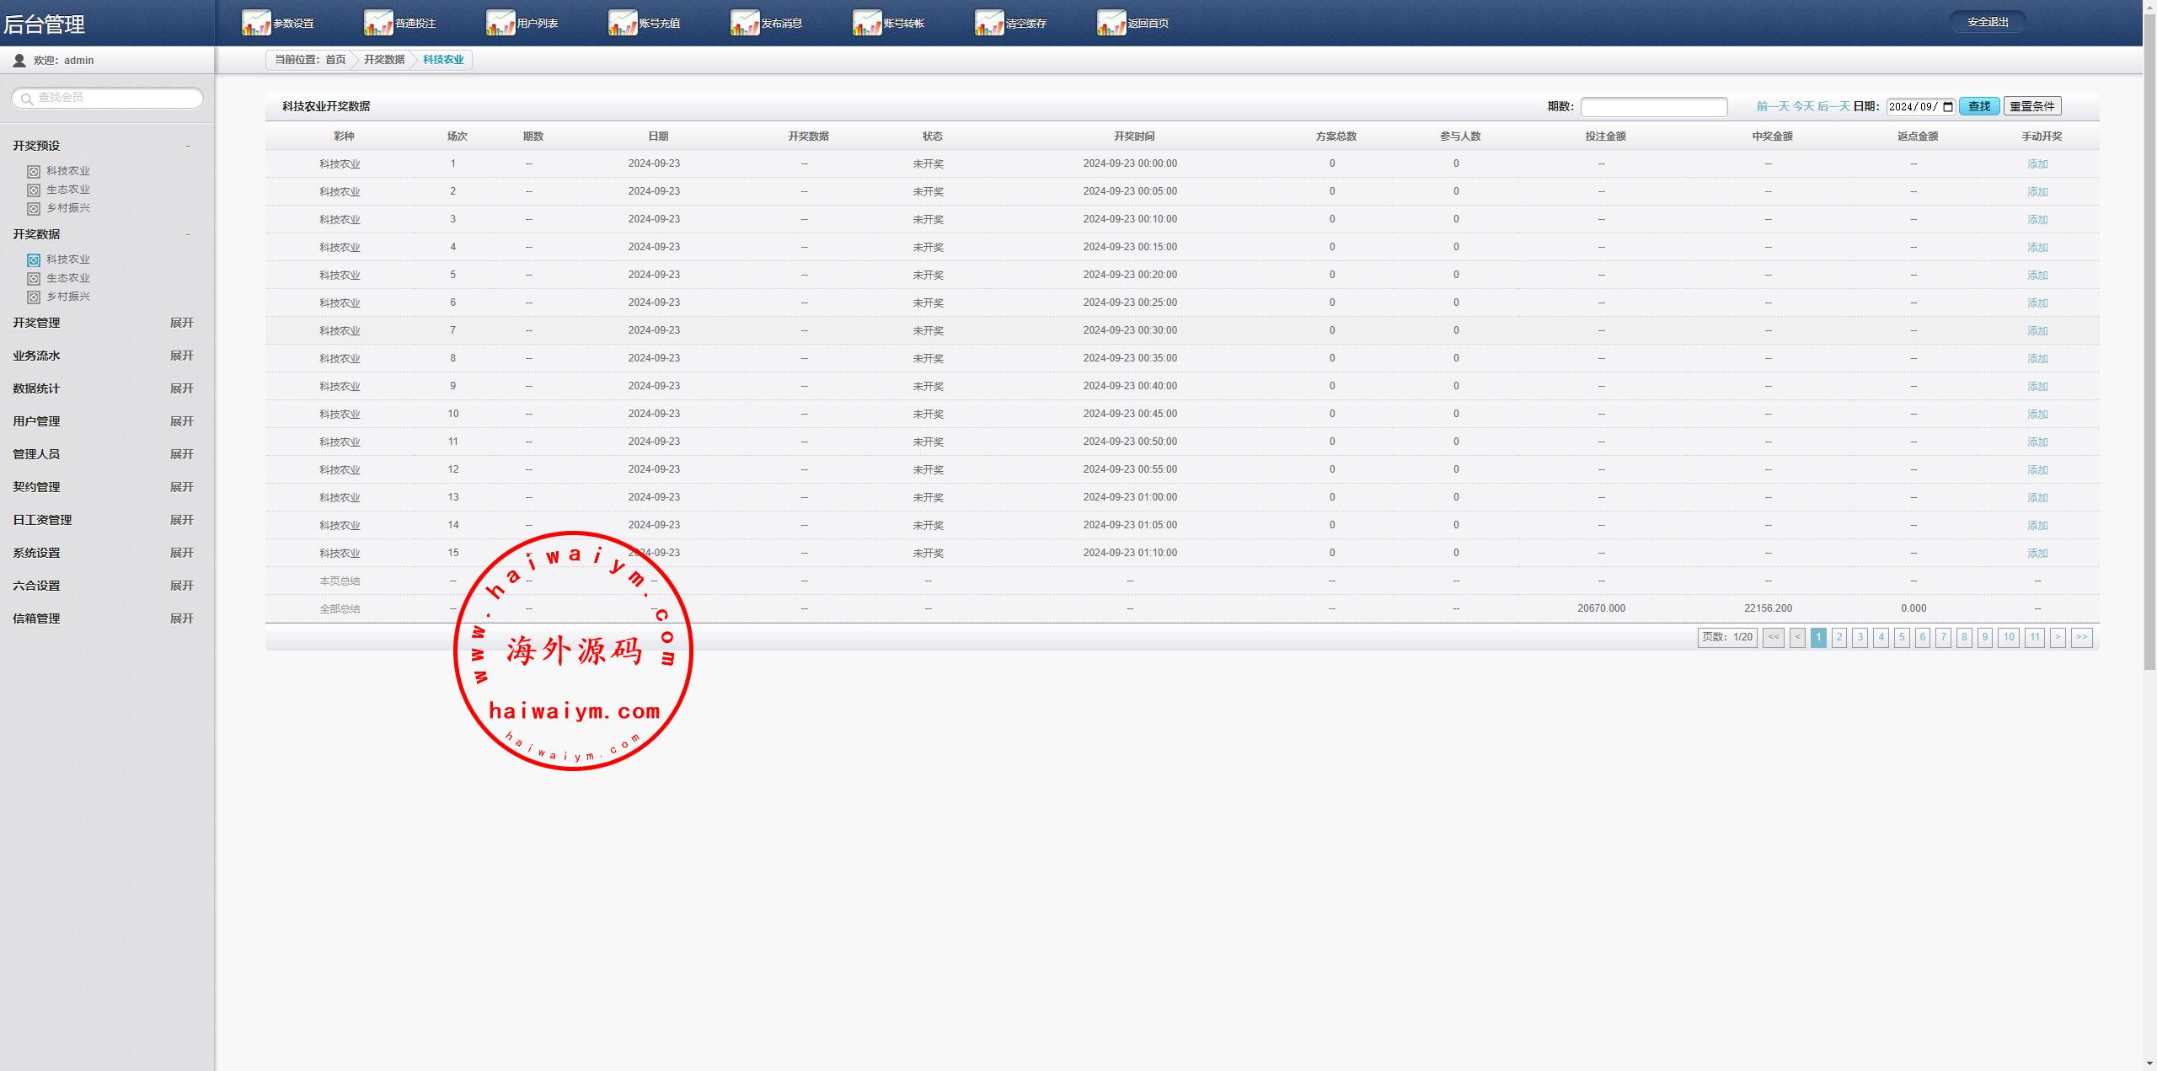Select 科技农业 under 开奖预设
Image resolution: width=2157 pixels, height=1071 pixels.
[67, 171]
